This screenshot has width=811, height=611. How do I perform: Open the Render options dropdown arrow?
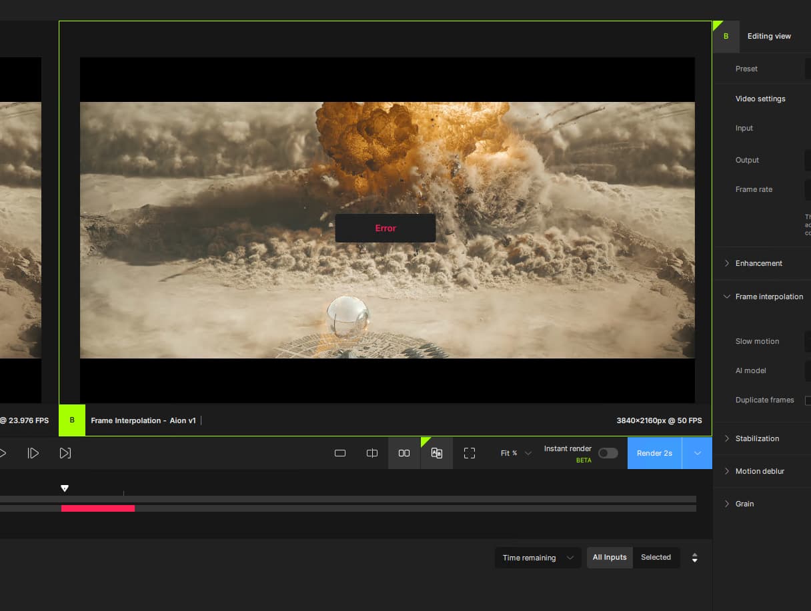coord(697,453)
